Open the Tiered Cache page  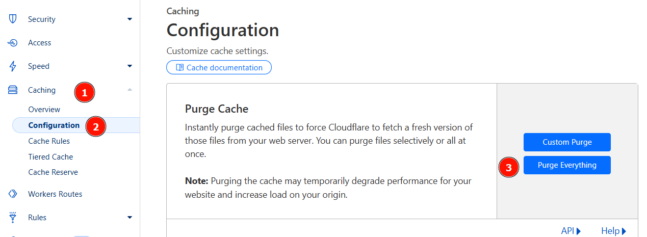pyautogui.click(x=50, y=157)
